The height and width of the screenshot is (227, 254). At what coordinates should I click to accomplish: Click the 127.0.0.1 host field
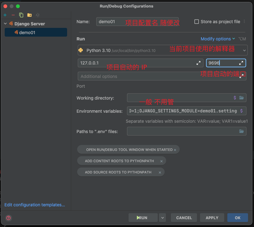click(140, 63)
